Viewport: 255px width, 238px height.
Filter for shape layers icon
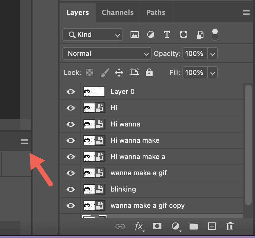coord(183,35)
